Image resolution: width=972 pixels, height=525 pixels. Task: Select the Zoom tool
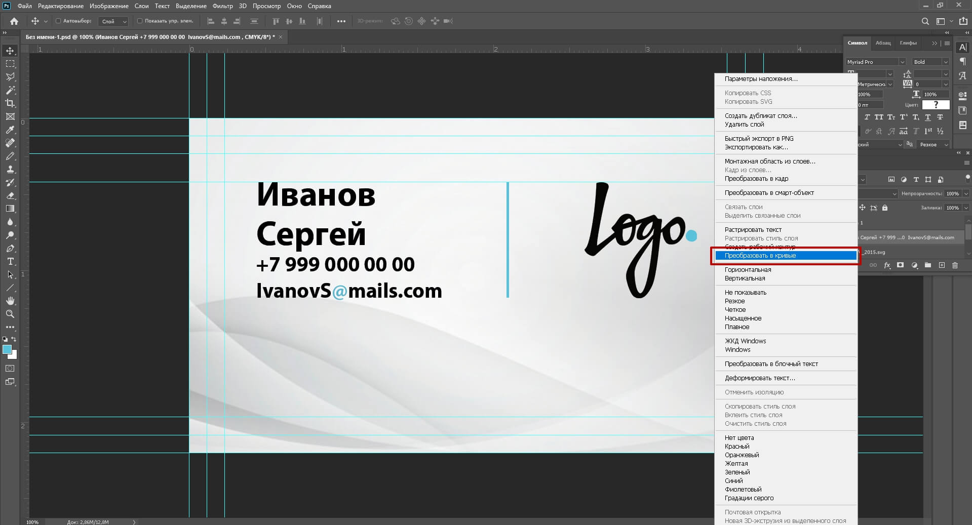pos(10,314)
